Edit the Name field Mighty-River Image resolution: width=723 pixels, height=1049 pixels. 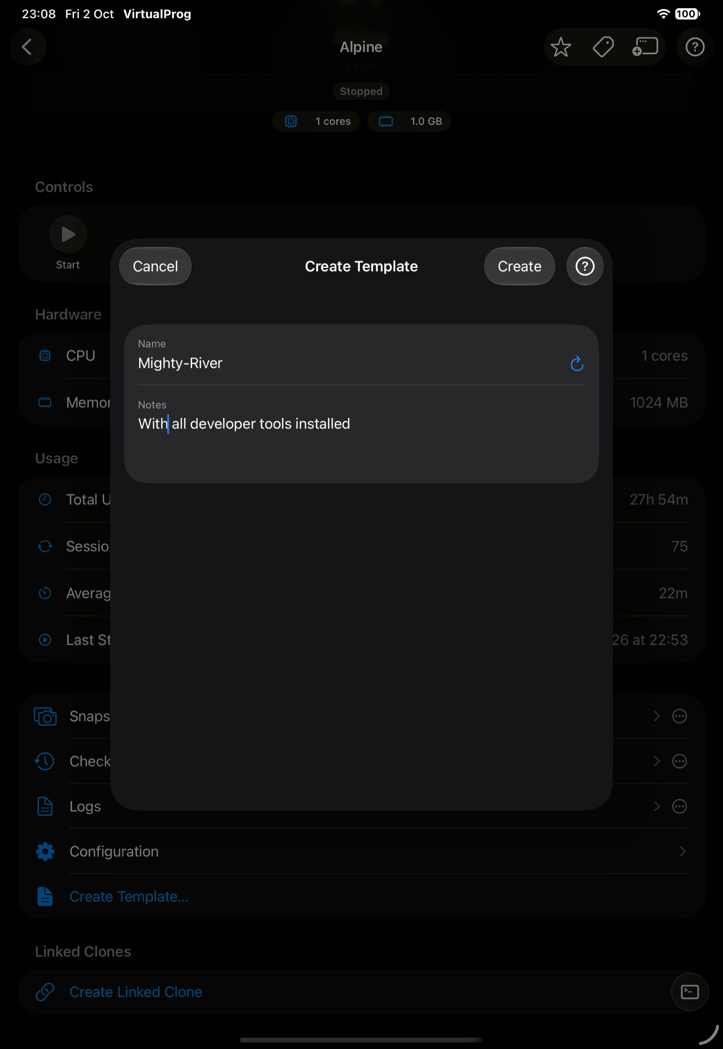pyautogui.click(x=349, y=363)
